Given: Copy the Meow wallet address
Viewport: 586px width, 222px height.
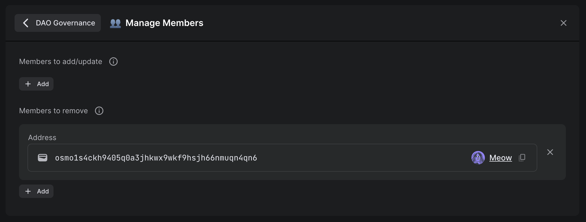Looking at the screenshot, I should [522, 158].
